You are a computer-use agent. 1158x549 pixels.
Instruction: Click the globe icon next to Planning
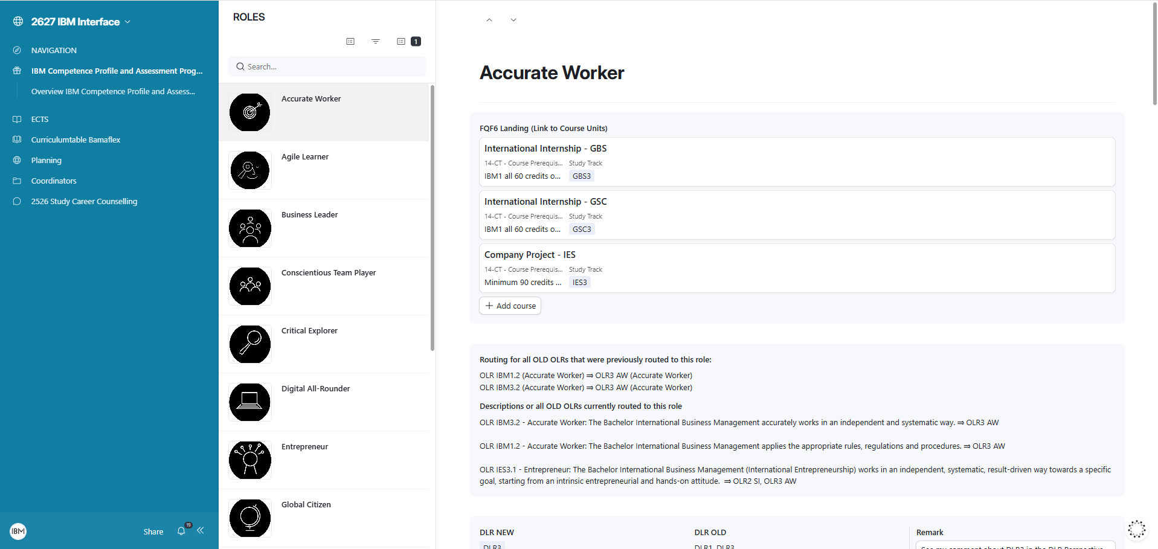tap(17, 160)
